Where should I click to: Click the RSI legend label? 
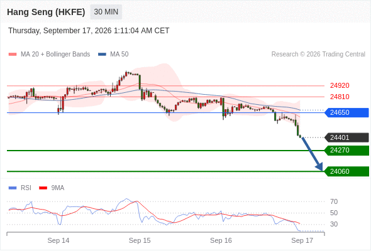coord(26,188)
